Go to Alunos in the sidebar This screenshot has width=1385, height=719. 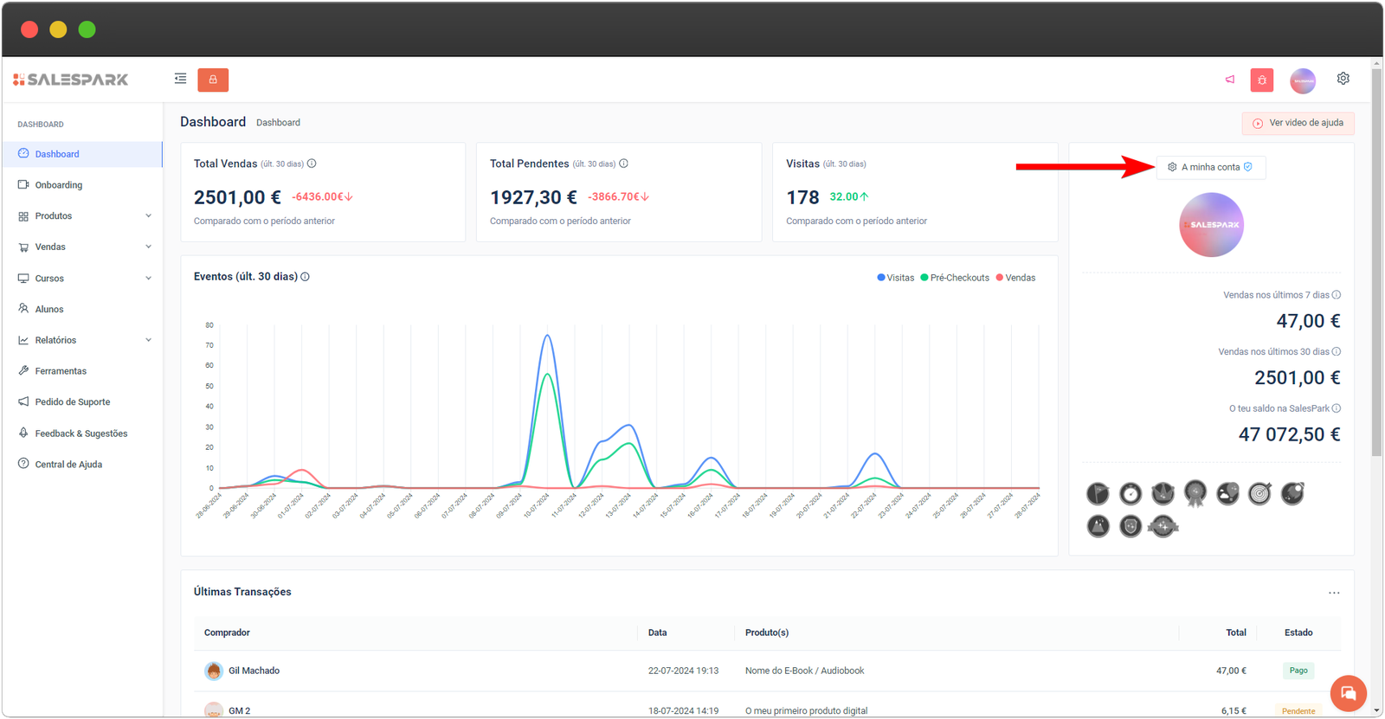pos(49,310)
